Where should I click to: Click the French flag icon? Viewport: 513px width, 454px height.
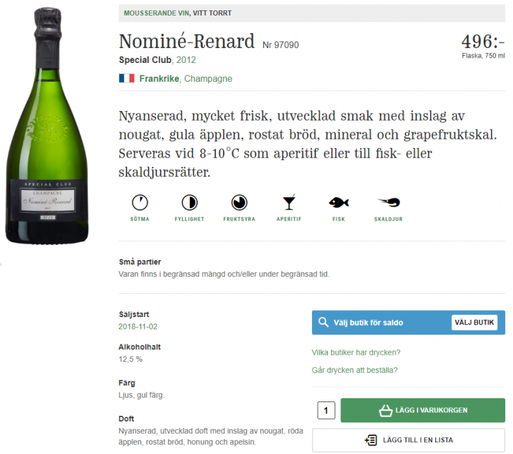click(x=126, y=78)
